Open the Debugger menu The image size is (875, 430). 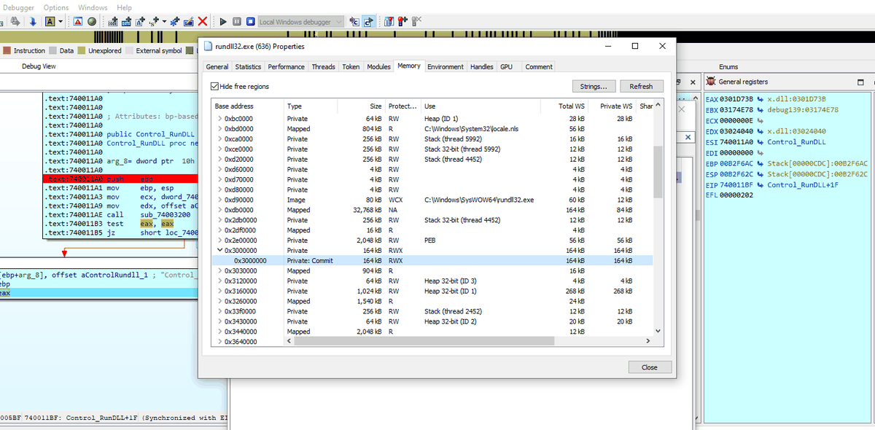[18, 7]
